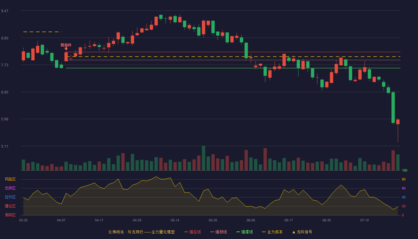The width and height of the screenshot is (418, 239).
Task: Select the 40 indicator axis value
Action: (x=404, y=197)
